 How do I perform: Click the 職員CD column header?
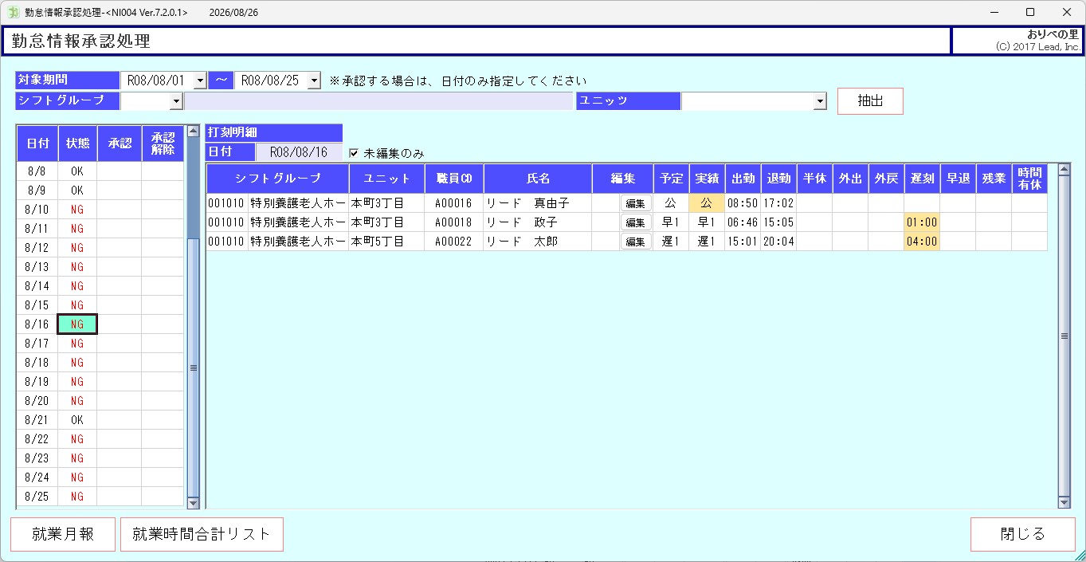pyautogui.click(x=454, y=179)
